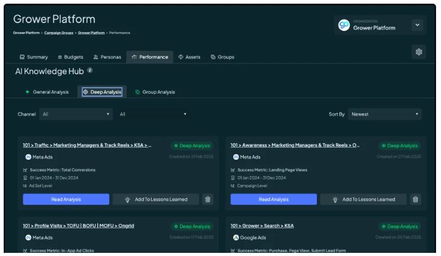This screenshot has height=256, width=441.
Task: Click the General Analysis lightning icon
Action: [27, 92]
